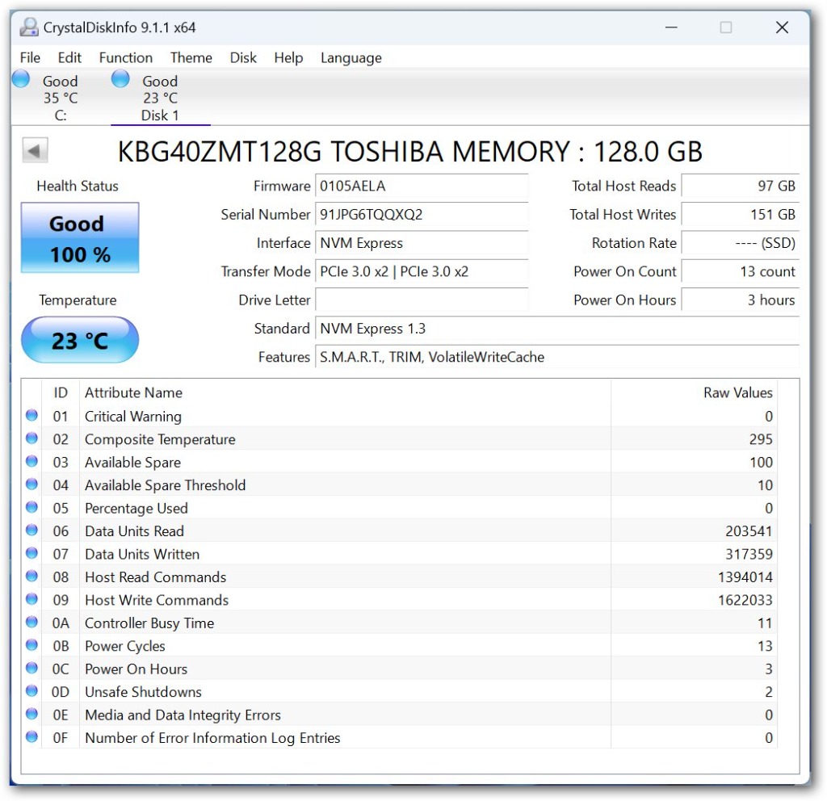Click the Transfer Mode field

click(422, 271)
